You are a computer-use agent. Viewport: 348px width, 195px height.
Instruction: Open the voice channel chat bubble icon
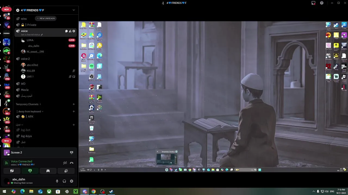click(66, 31)
